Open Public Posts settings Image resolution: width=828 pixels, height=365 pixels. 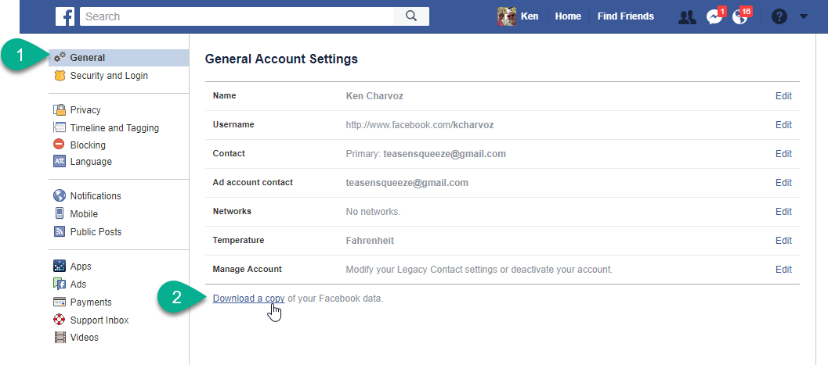96,231
